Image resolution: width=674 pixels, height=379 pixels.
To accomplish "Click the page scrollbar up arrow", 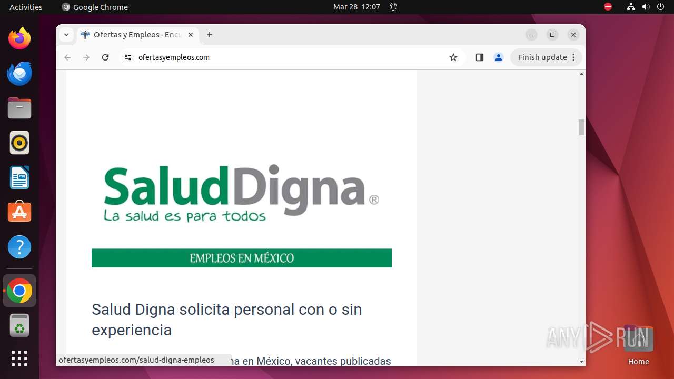I will tap(581, 74).
